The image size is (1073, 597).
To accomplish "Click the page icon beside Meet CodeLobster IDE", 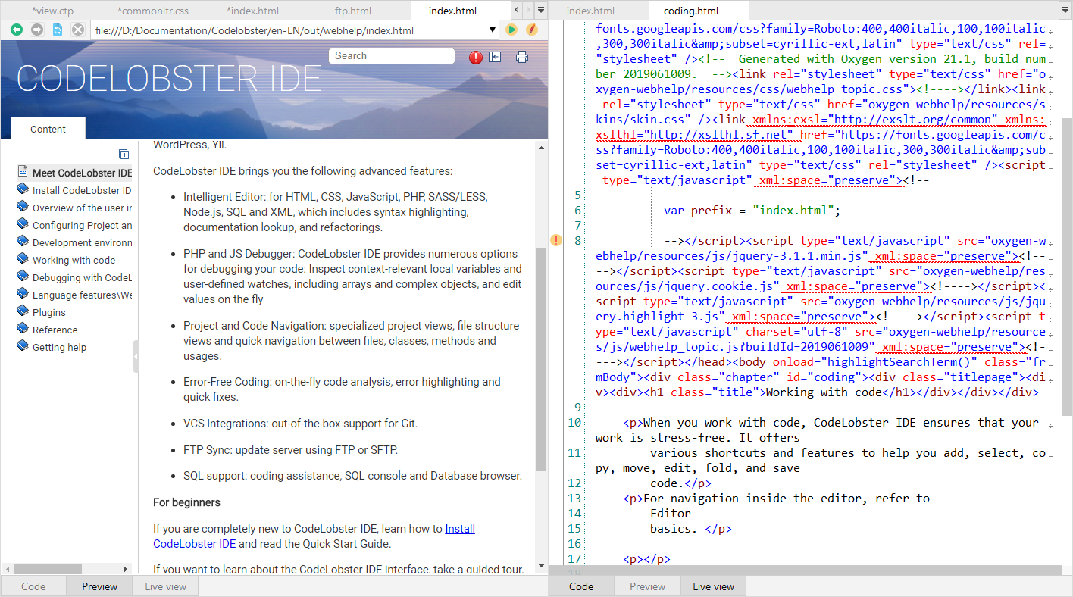I will 23,172.
